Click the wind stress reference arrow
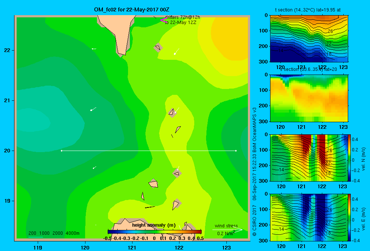 click(227, 230)
